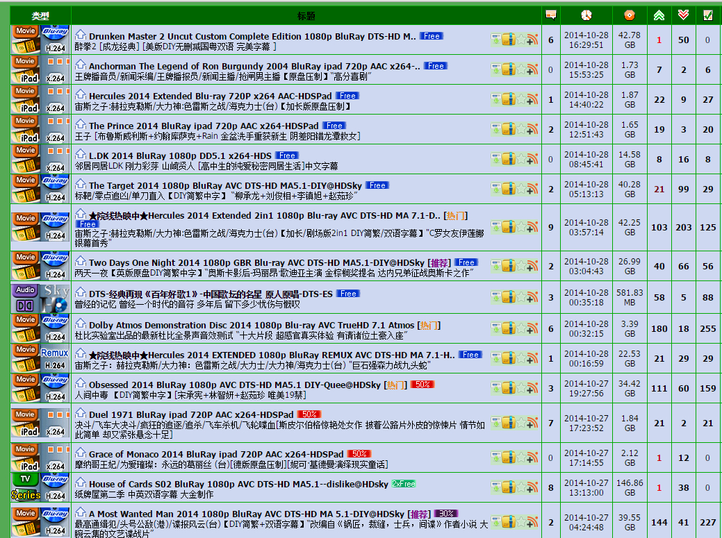This screenshot has height=538, width=722.
Task: Click snatched count 227 for Most Wanted Man
Action: click(707, 523)
